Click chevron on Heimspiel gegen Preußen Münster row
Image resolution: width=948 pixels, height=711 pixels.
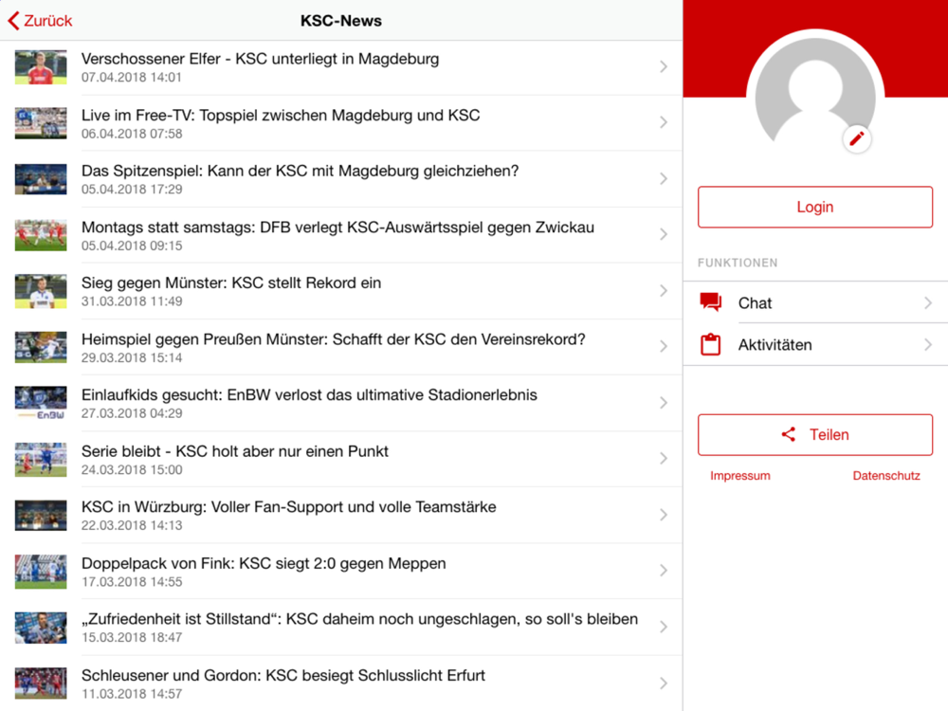tap(664, 346)
